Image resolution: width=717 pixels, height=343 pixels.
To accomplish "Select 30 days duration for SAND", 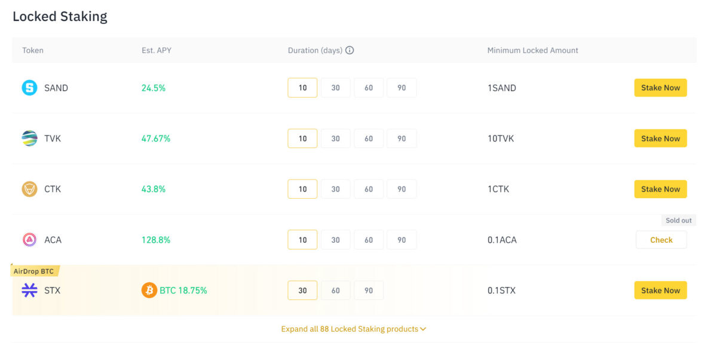I will click(336, 88).
